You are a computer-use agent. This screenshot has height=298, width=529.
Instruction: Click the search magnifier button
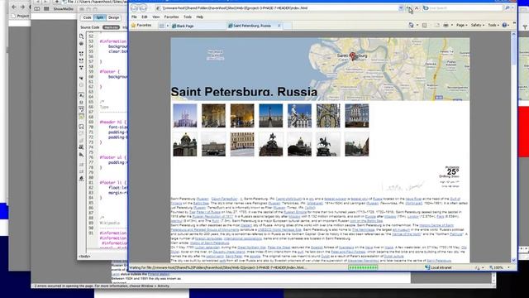(507, 7)
